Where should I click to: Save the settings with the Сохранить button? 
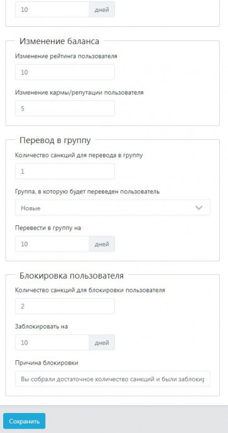(24, 421)
